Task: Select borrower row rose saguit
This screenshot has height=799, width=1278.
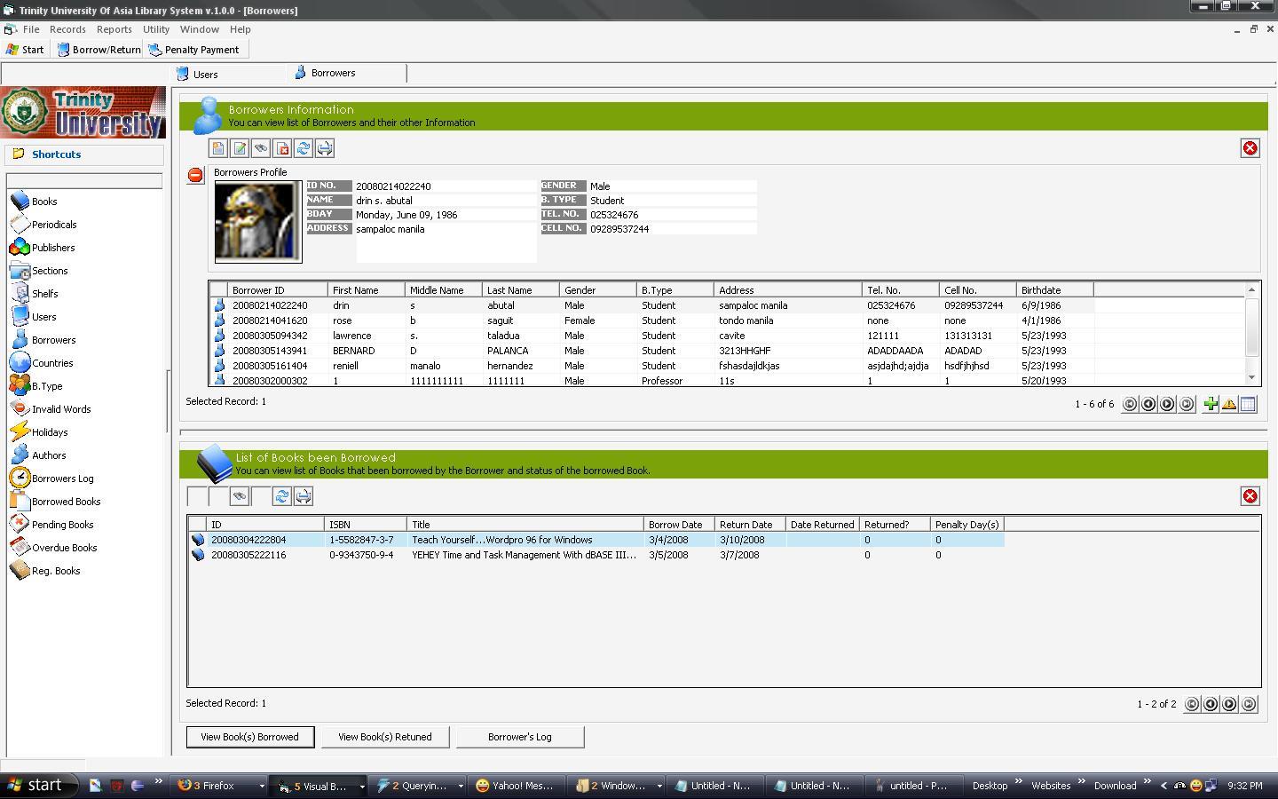Action: click(x=355, y=320)
